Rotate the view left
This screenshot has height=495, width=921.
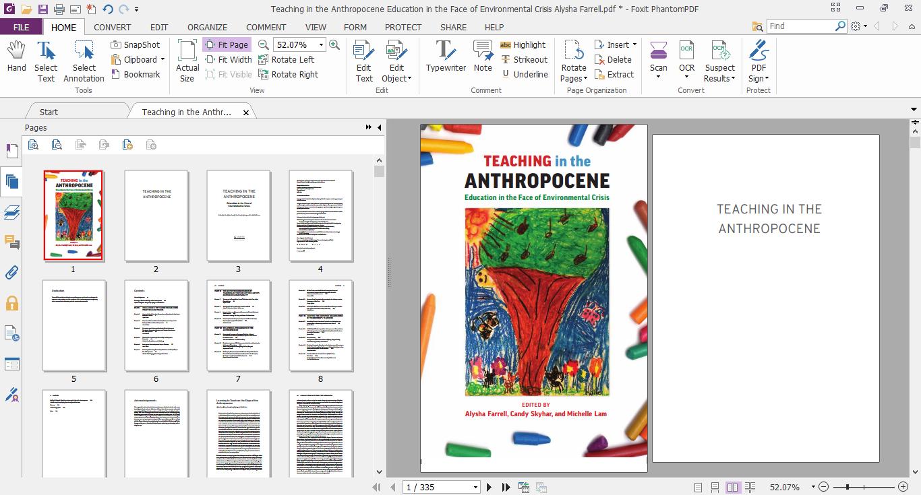pos(286,59)
